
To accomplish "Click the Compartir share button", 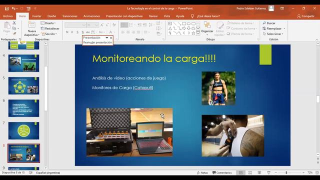I will tap(305, 16).
